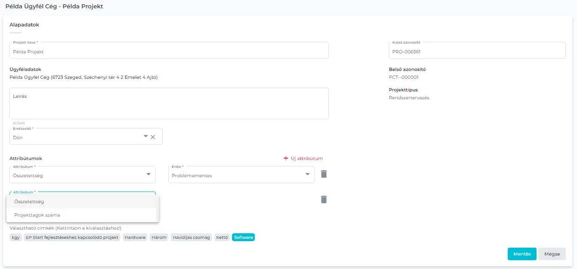Click the plus icon beside Új attribútum
The width and height of the screenshot is (577, 269).
click(285, 159)
